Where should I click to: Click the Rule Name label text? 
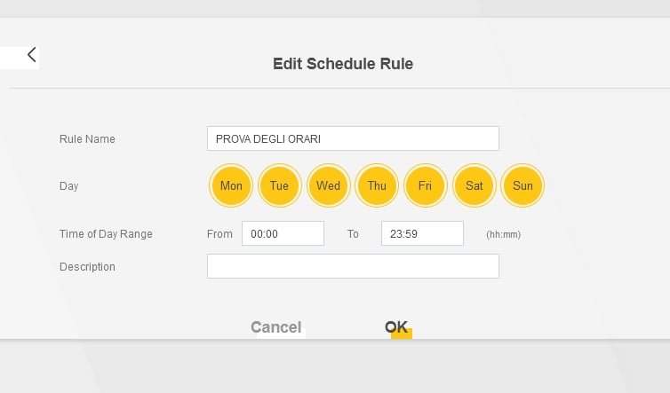click(87, 139)
